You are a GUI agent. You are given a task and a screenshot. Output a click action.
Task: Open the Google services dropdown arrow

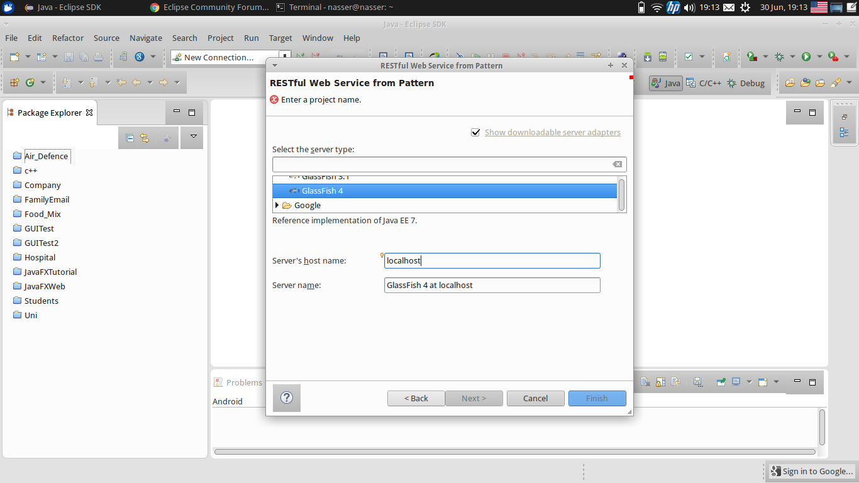point(153,57)
